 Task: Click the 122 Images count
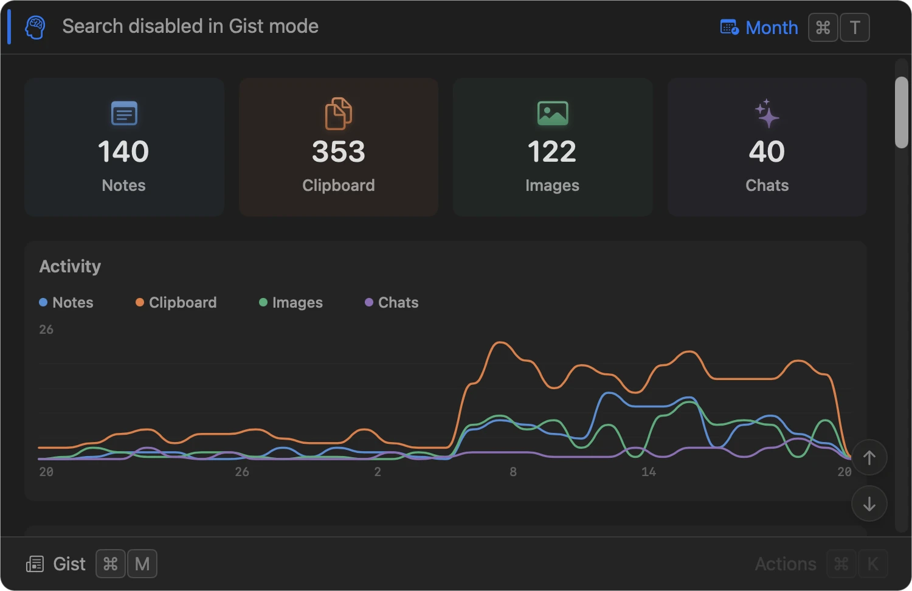[x=552, y=151]
